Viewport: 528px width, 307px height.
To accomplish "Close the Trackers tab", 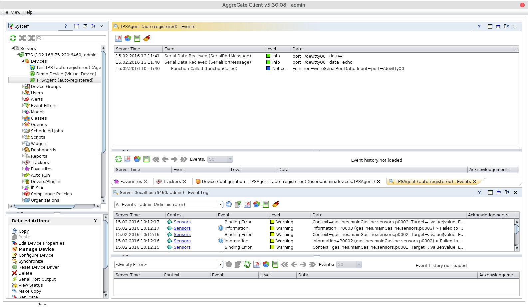I will tap(185, 181).
